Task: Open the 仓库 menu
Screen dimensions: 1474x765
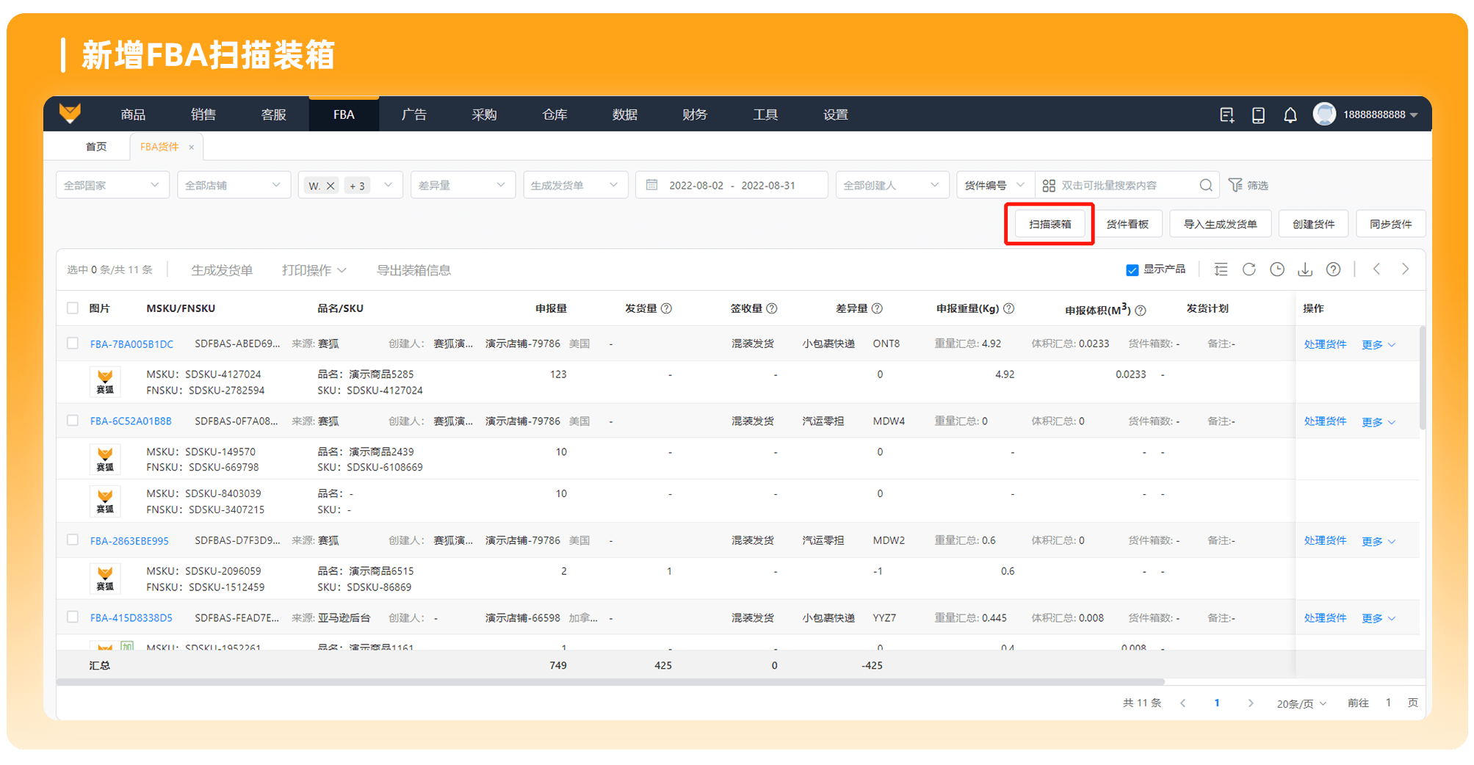Action: (554, 115)
